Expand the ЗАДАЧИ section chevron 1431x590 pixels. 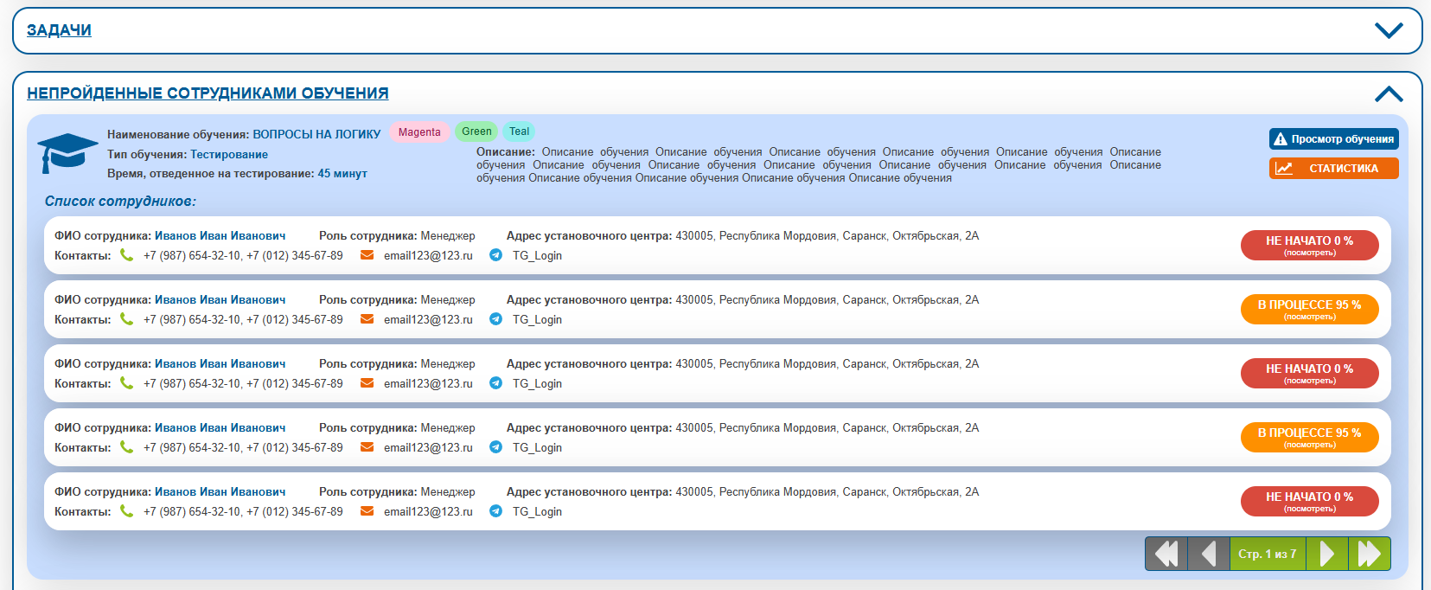(1389, 30)
